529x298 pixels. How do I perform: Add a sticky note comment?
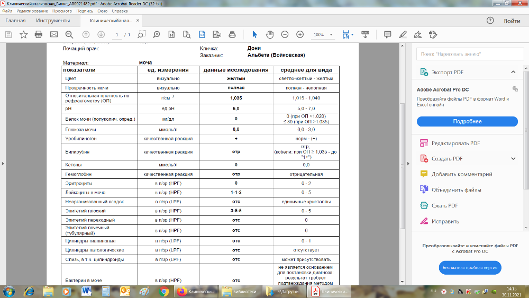click(x=387, y=34)
